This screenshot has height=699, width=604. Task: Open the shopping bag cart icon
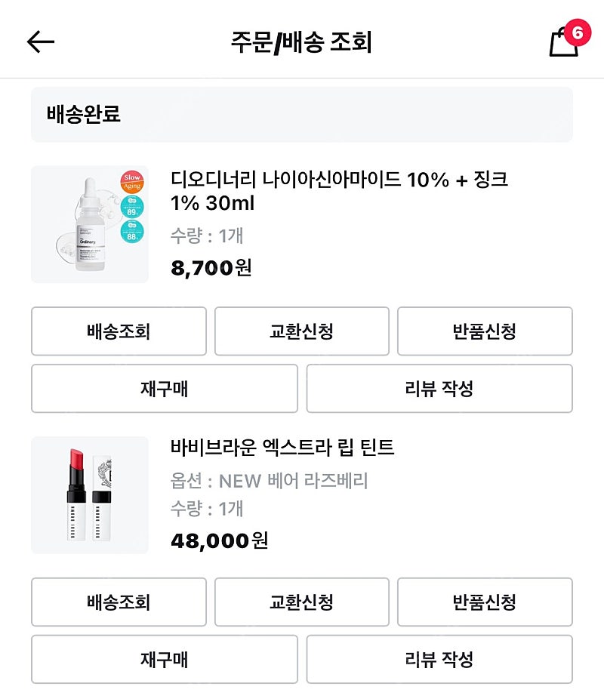coord(564,42)
